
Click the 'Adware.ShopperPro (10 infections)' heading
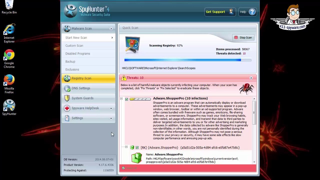click(180, 98)
